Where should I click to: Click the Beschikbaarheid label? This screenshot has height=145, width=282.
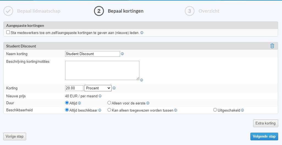click(20, 110)
